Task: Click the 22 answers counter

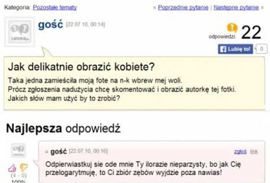Action: pos(251,32)
